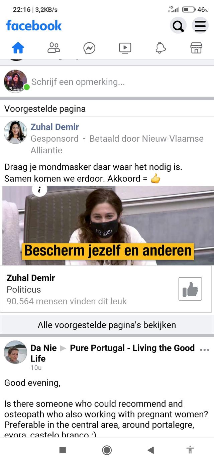214x463 pixels.
Task: Click 'Alle voorgestelde pagina's bekijken' button
Action: 107,325
